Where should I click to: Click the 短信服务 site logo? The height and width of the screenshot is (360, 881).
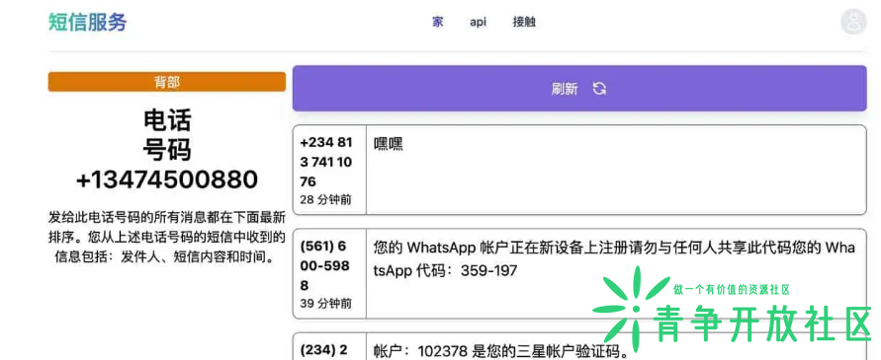(x=88, y=22)
